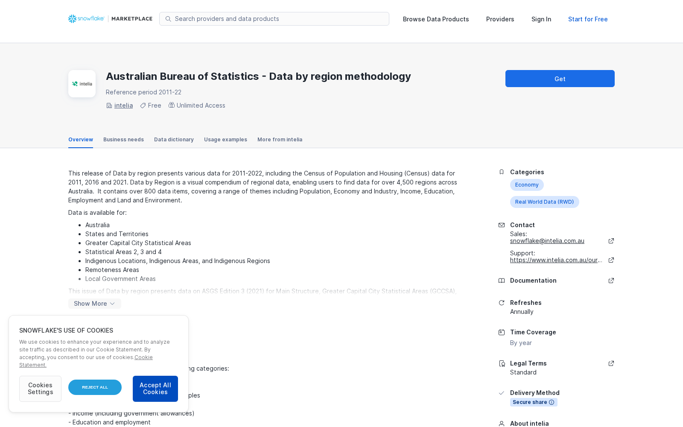Screen dimensions: 683x427
Task: Reject all cookies
Action: [95, 387]
